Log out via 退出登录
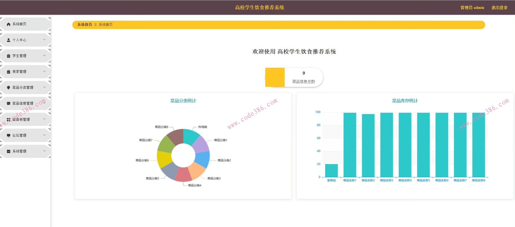The width and height of the screenshot is (515, 227). point(499,8)
